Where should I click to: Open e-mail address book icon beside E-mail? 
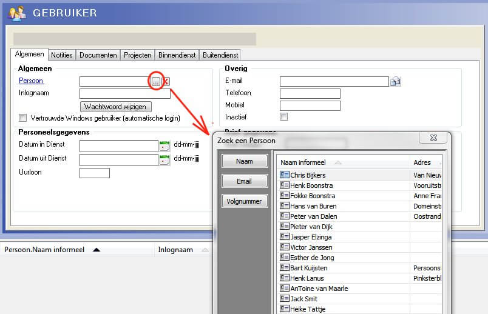pyautogui.click(x=396, y=81)
